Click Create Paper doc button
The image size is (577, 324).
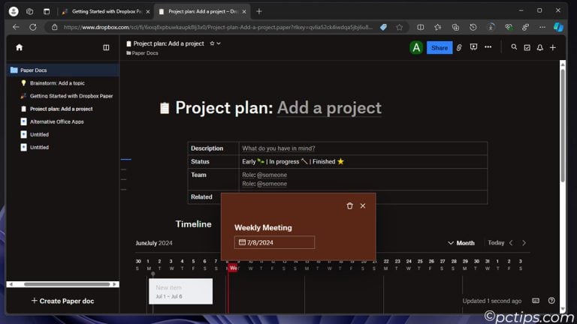[x=62, y=301]
